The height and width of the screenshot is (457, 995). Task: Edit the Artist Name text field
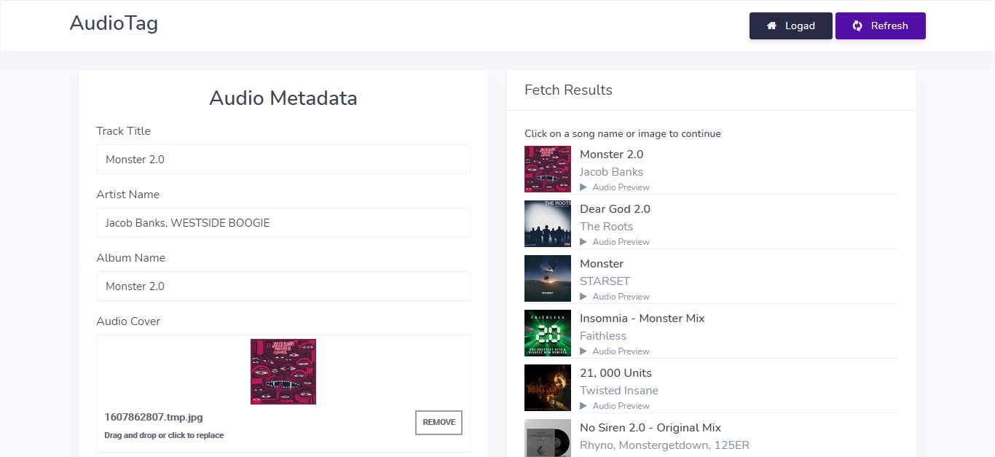tap(283, 223)
